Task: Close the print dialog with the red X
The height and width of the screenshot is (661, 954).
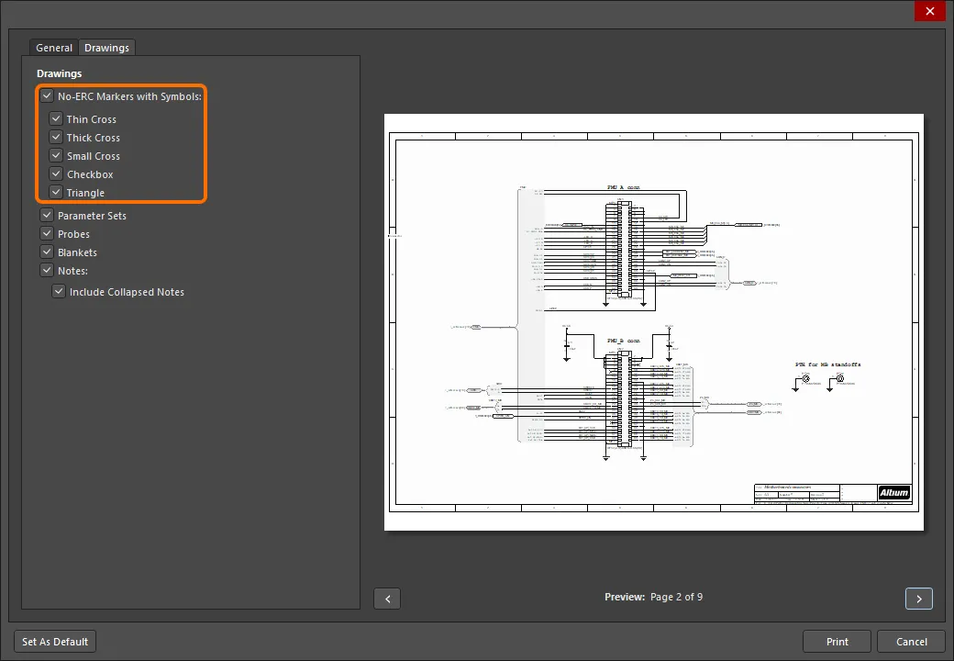Action: (929, 11)
